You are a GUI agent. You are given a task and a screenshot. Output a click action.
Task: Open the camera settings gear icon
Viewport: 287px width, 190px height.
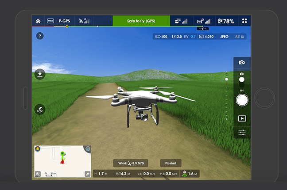[x=242, y=64]
